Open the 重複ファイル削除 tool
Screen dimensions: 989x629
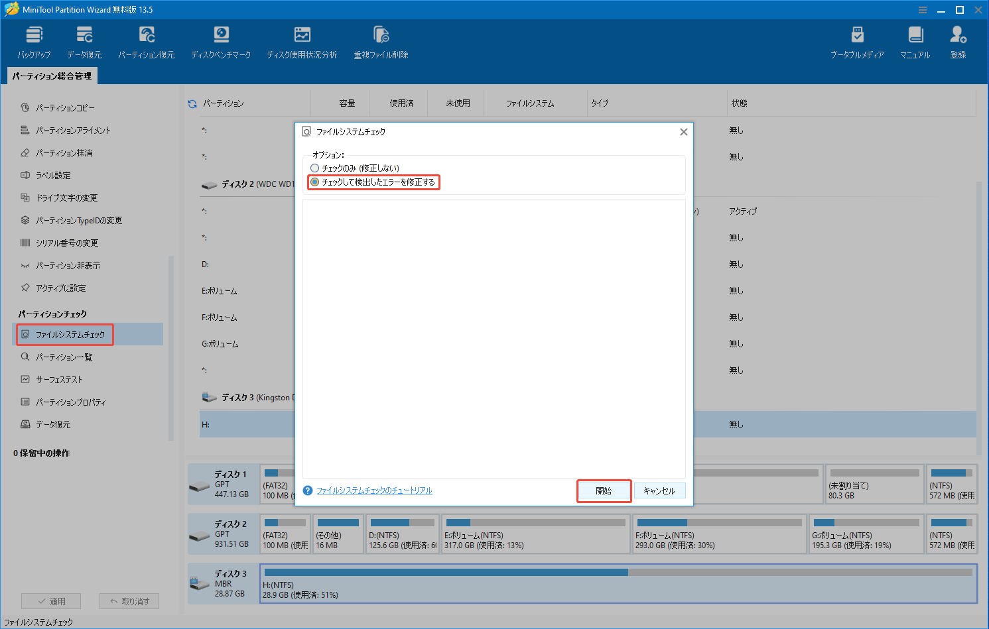coord(381,41)
